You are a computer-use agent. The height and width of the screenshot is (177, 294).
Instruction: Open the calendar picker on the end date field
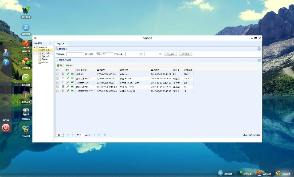(x=160, y=54)
